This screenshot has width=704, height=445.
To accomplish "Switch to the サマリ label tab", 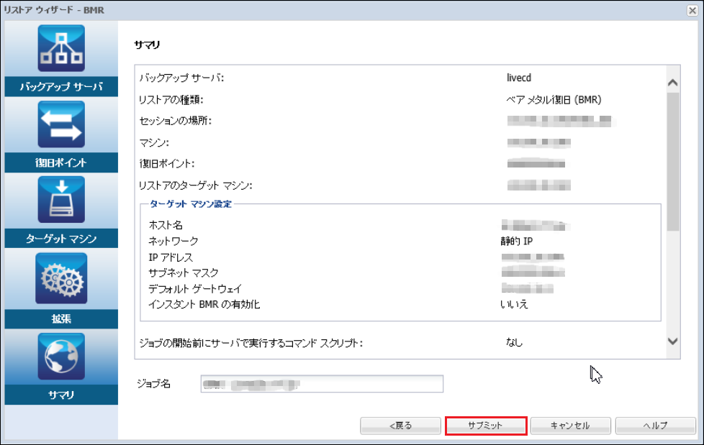I will click(61, 395).
